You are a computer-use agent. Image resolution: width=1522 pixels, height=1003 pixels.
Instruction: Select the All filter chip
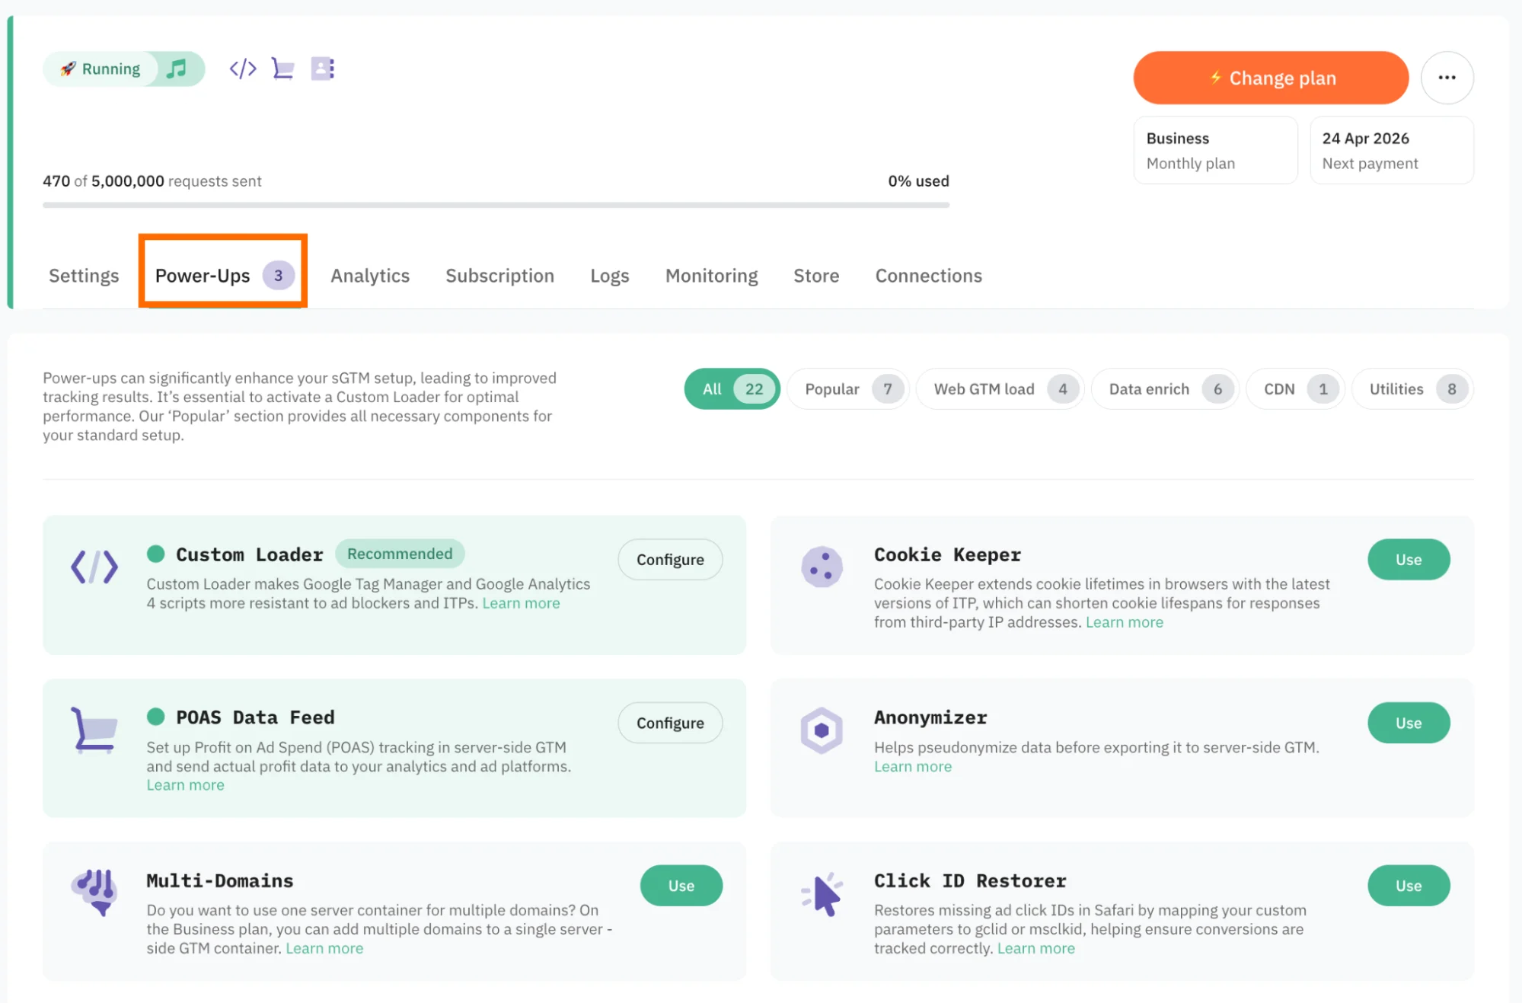(x=732, y=389)
